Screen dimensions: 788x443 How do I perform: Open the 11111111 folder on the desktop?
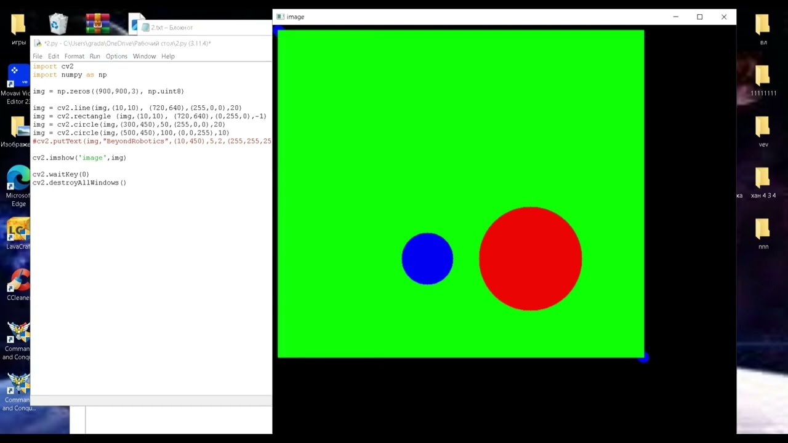763,81
